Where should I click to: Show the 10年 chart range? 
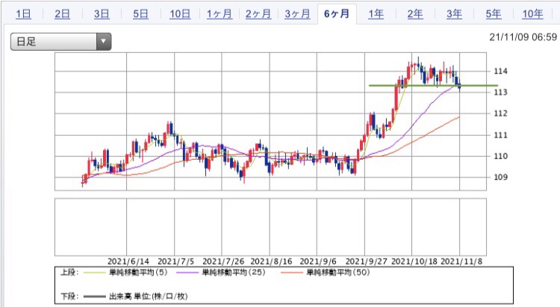pyautogui.click(x=532, y=14)
